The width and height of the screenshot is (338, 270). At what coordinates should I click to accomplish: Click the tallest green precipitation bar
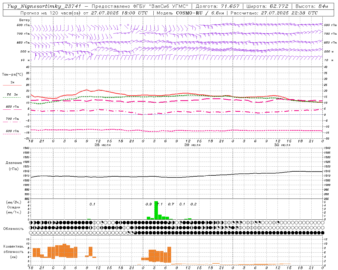point(156,210)
